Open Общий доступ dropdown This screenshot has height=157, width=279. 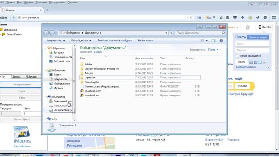[81, 41]
